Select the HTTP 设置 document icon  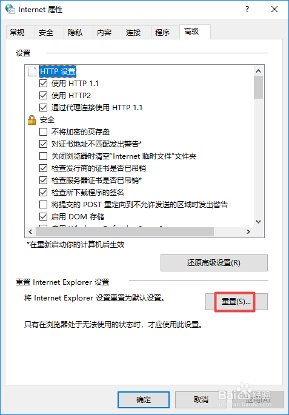pos(32,71)
